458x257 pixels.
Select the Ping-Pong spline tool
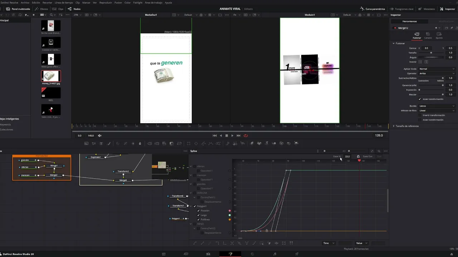tap(247, 243)
